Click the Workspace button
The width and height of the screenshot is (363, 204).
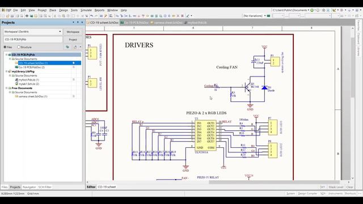tap(73, 32)
